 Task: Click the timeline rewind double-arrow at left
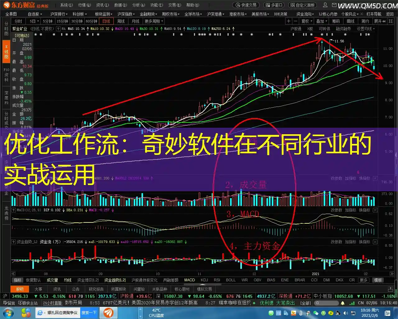pos(13,274)
